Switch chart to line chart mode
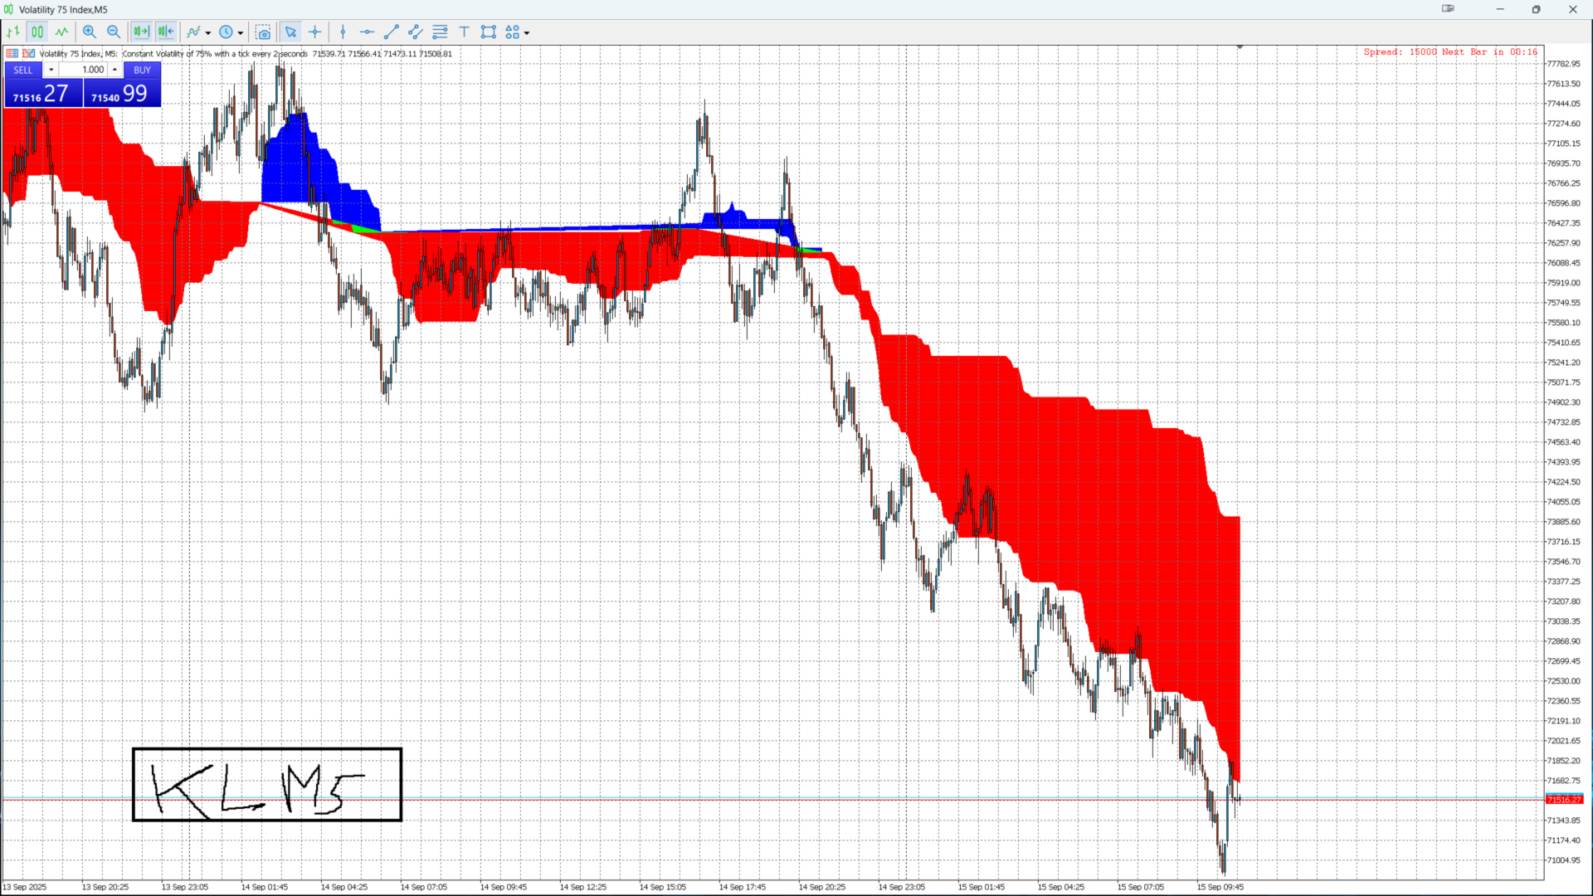1593x896 pixels. (x=62, y=32)
